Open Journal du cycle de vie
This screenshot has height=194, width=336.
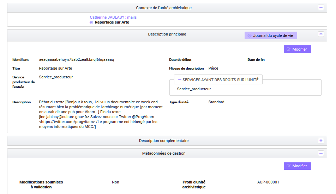(x=271, y=35)
